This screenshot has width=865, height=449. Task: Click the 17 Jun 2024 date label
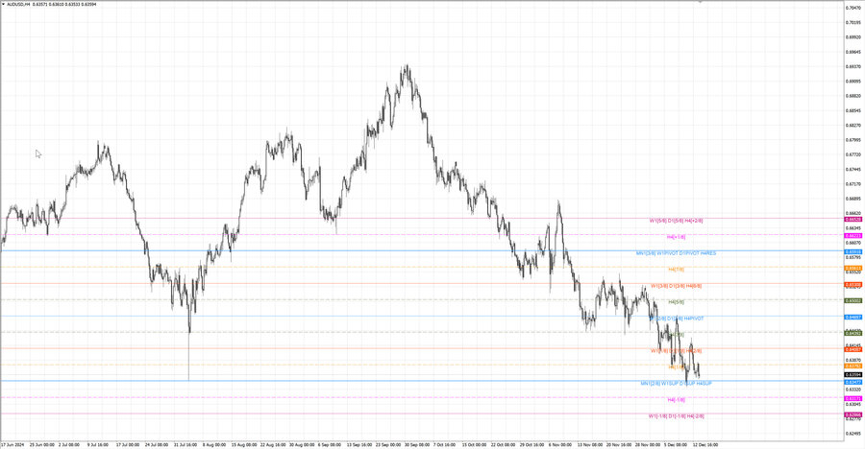[12, 444]
